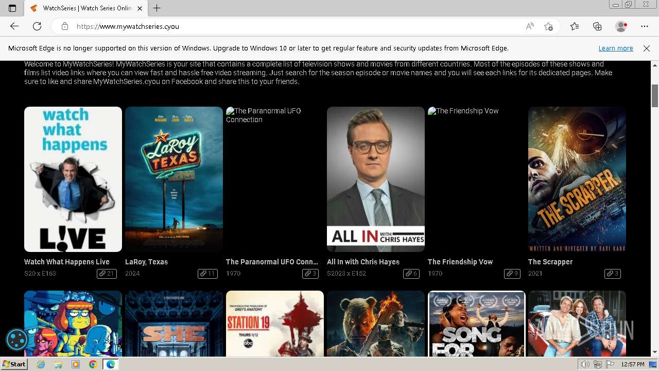Open Edge Settings and more menu
Screen dimensions: 659x371
tap(645, 26)
